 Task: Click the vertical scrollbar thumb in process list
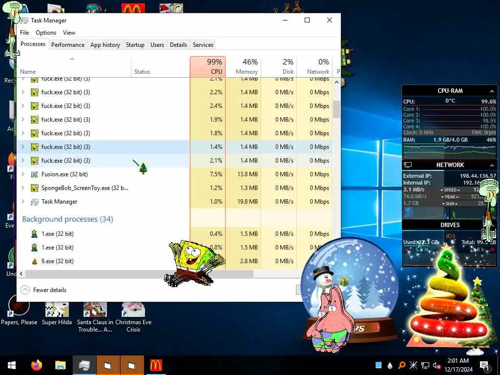coord(336,110)
